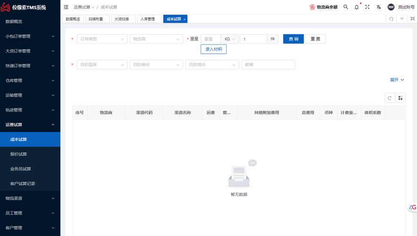
Task: Open the test account avatar
Action: pos(391,7)
